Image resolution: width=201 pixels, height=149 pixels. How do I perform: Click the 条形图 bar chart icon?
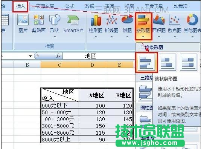point(143,20)
